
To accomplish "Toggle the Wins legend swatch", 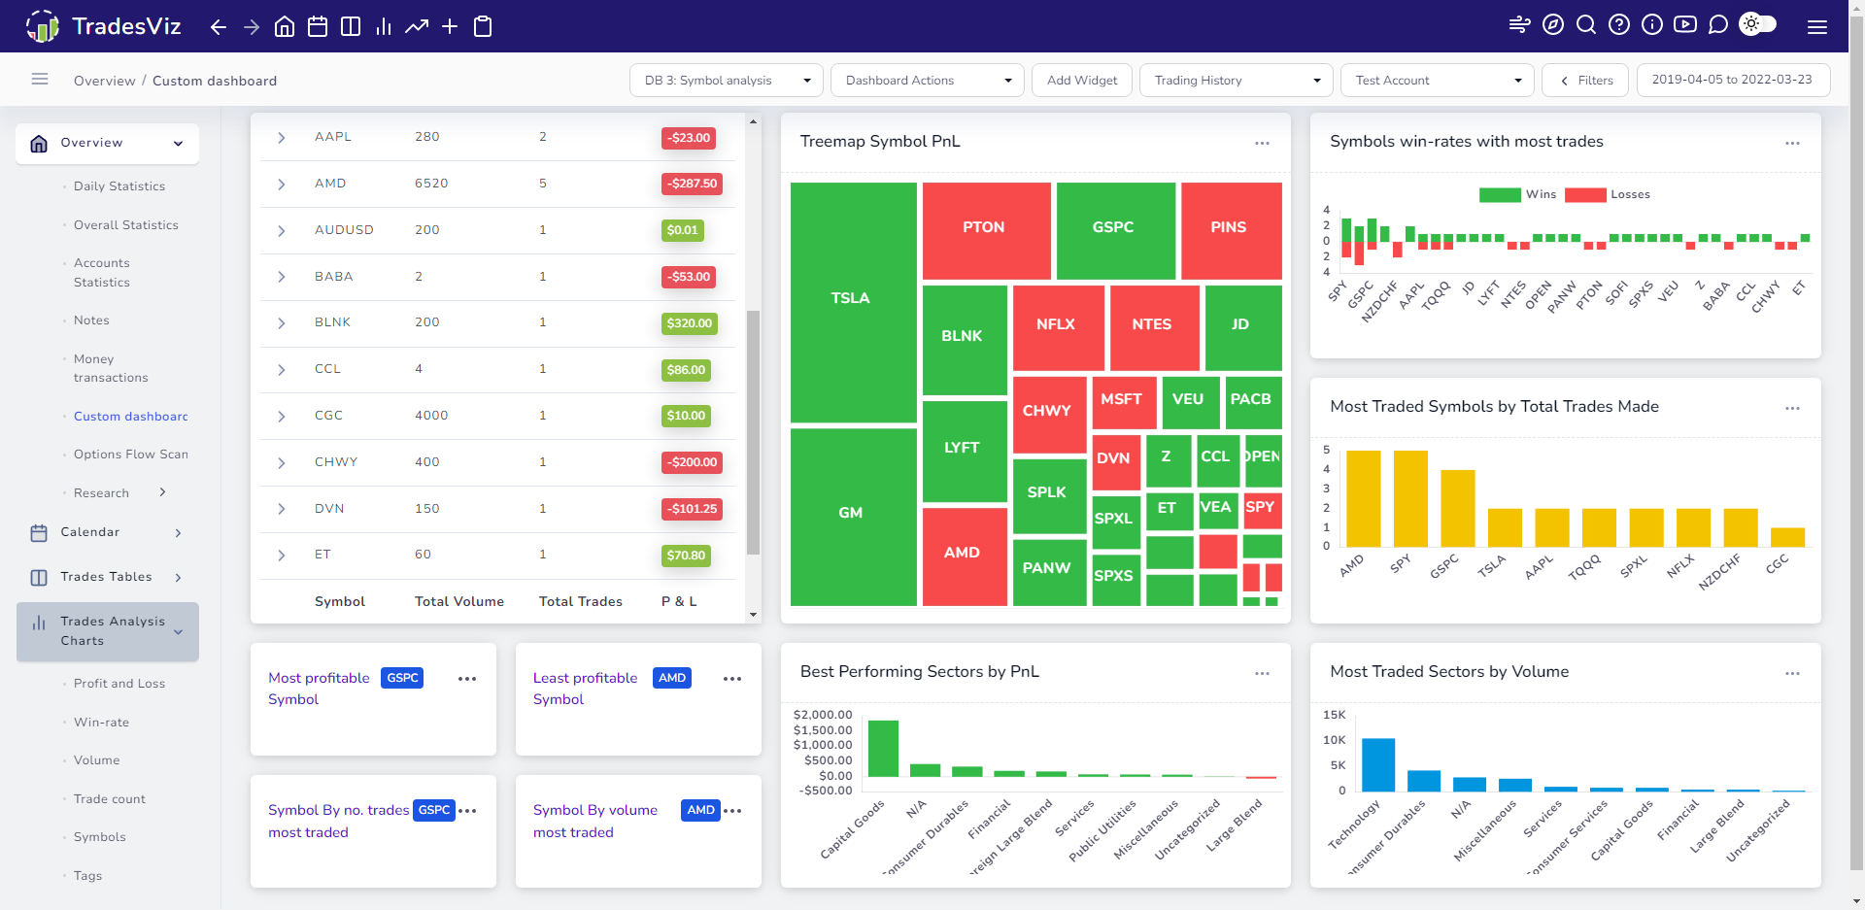I will pos(1500,195).
